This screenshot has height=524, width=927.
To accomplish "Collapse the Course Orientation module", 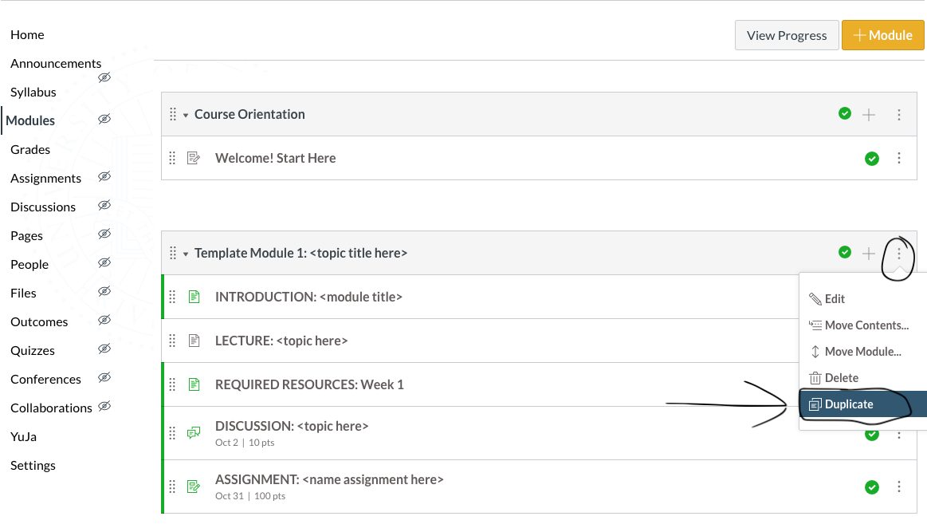I will coord(186,116).
